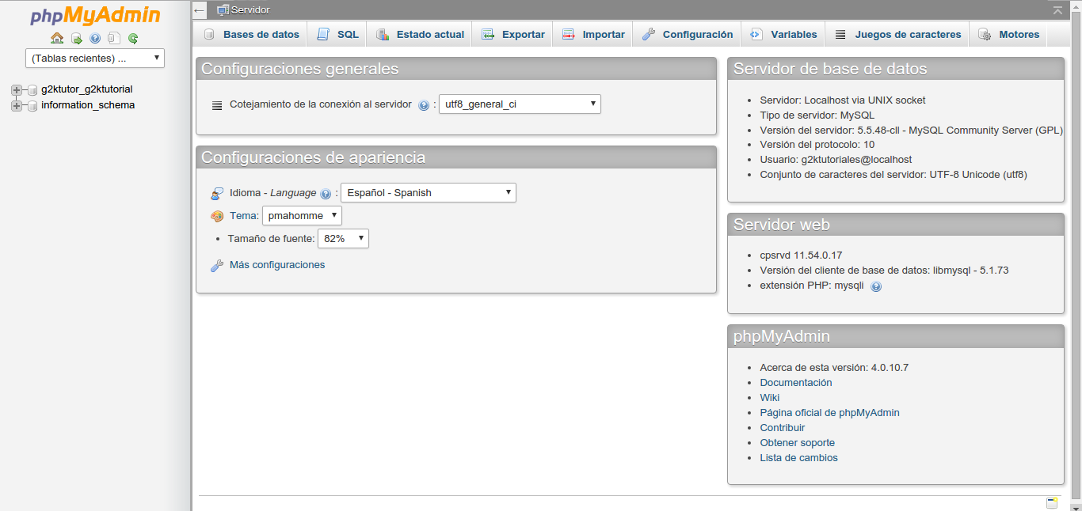This screenshot has height=511, width=1082.
Task: Click the Home house icon under the logo
Action: (57, 38)
